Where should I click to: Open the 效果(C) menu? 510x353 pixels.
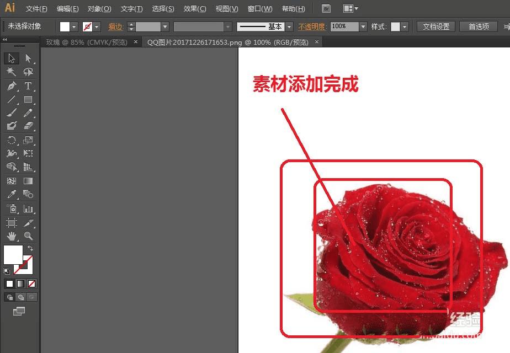point(194,9)
